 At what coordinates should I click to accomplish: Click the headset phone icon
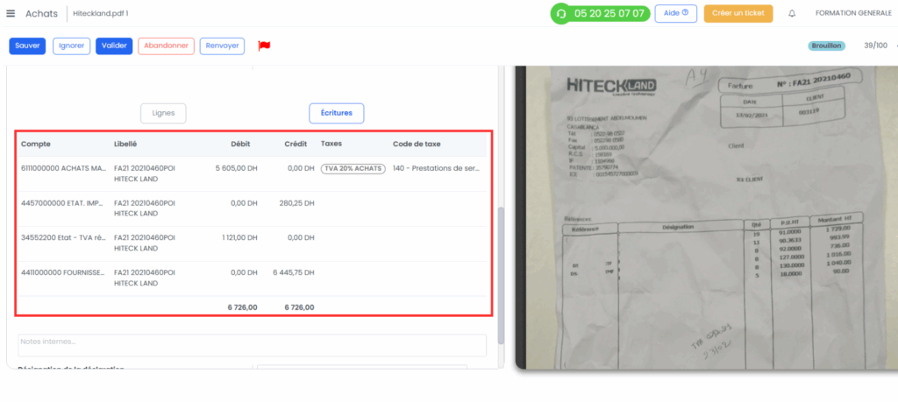coord(561,14)
